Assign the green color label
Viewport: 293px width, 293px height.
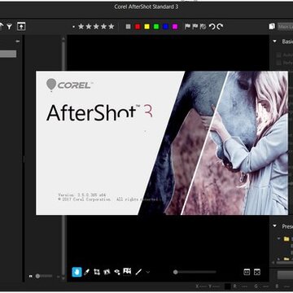click(156, 27)
